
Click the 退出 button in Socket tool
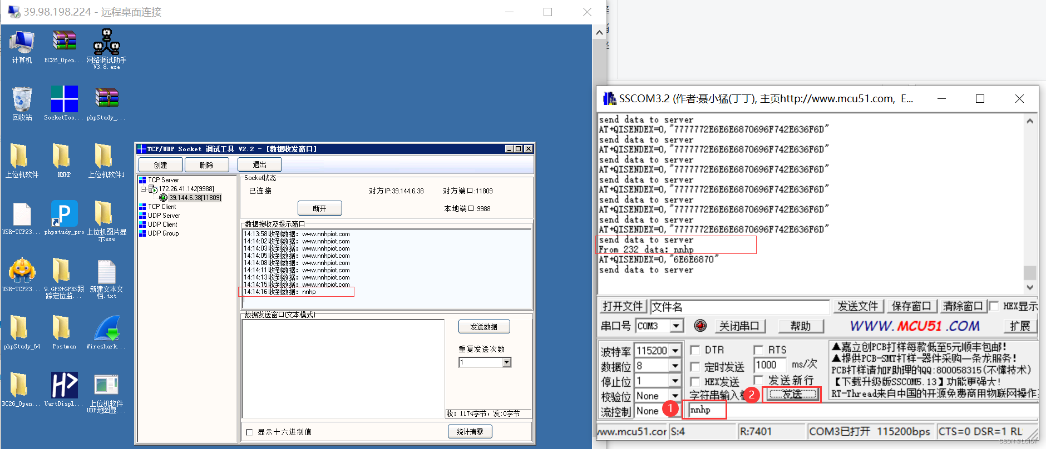point(260,164)
